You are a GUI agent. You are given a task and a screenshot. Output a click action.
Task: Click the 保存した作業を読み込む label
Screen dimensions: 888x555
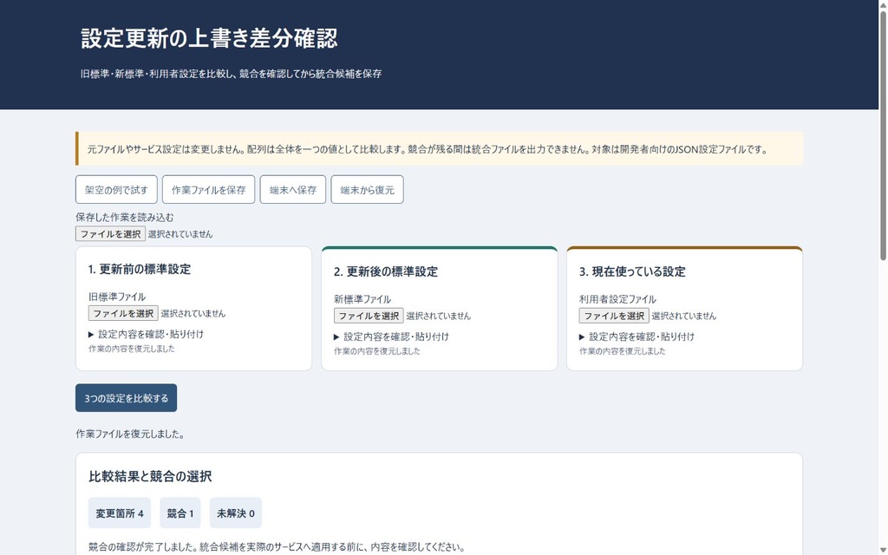click(x=125, y=218)
